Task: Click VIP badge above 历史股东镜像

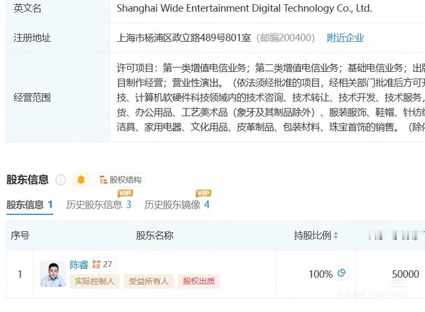Action: tap(204, 193)
